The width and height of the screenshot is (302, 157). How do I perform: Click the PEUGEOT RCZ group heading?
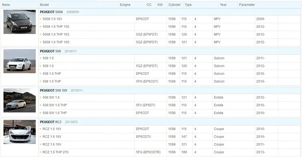click(51, 122)
